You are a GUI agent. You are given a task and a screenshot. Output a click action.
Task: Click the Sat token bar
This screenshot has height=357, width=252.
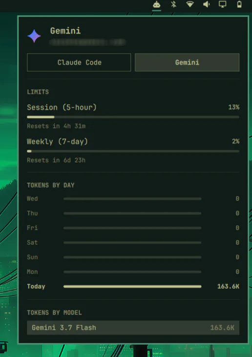[x=132, y=243]
